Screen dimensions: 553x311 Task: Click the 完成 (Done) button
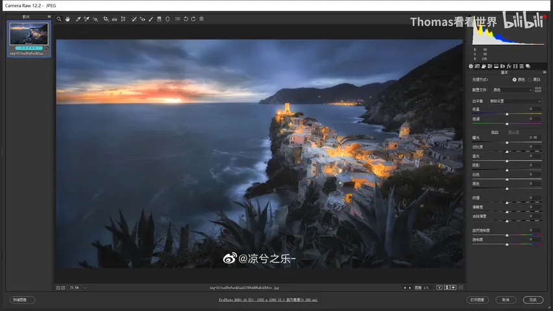coord(533,300)
